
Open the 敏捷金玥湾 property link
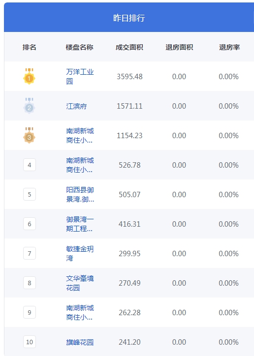coord(80,254)
